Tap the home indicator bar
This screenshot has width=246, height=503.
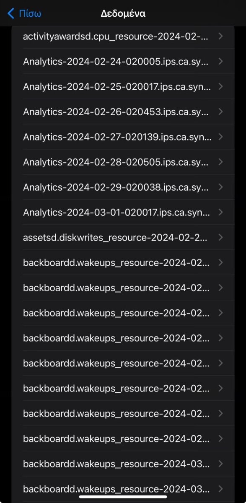click(x=123, y=497)
